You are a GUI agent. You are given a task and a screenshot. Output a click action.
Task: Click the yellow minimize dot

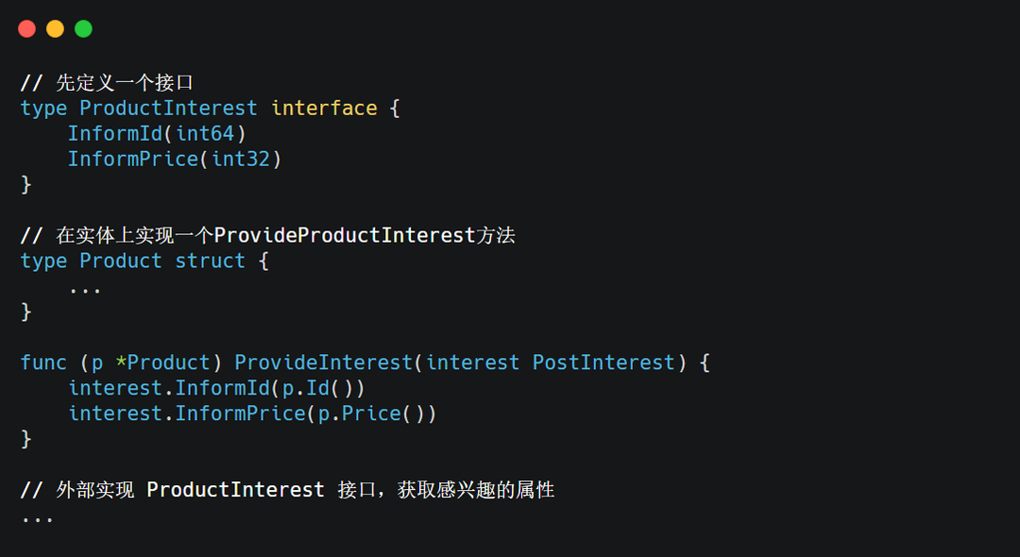tap(55, 28)
